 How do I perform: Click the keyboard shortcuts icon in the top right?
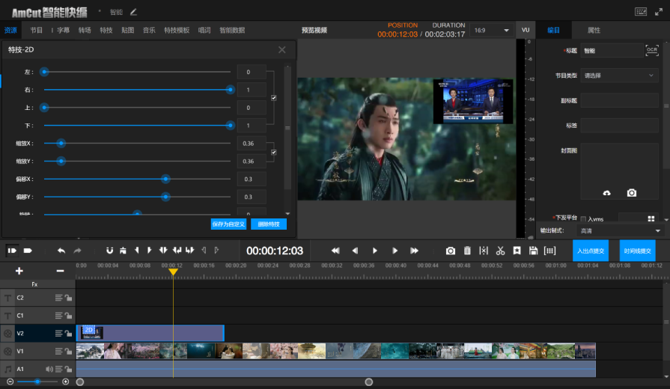coord(641,12)
